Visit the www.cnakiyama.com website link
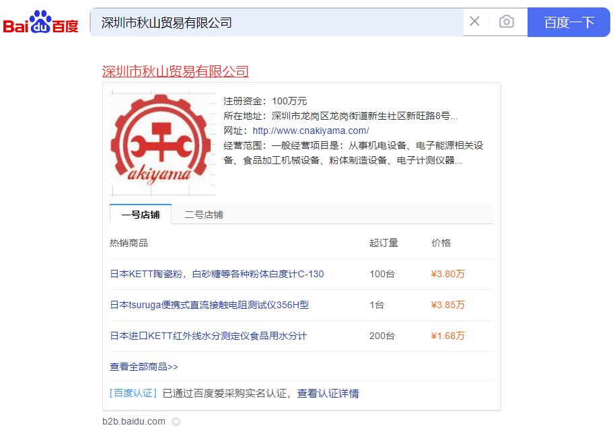 point(310,131)
